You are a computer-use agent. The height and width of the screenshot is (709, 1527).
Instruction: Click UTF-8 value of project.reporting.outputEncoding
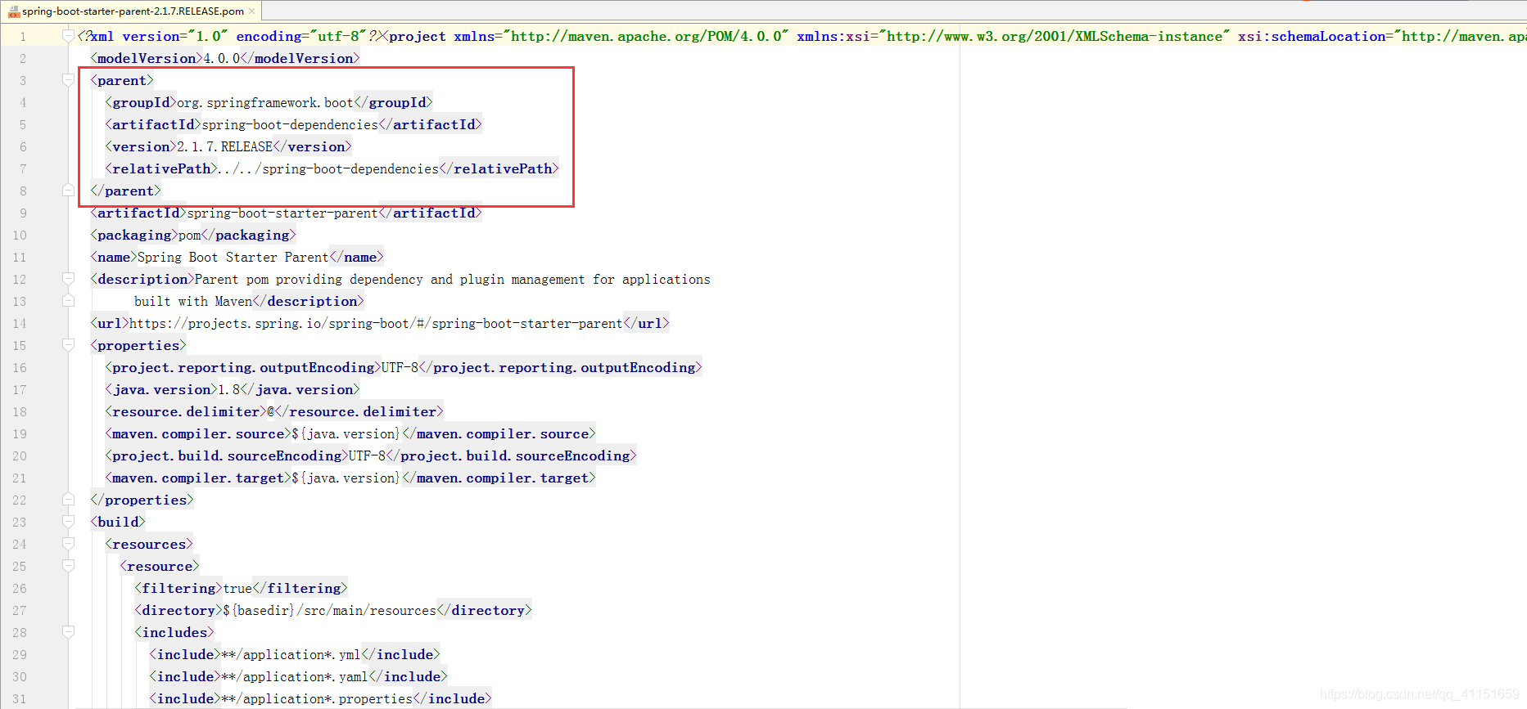400,367
